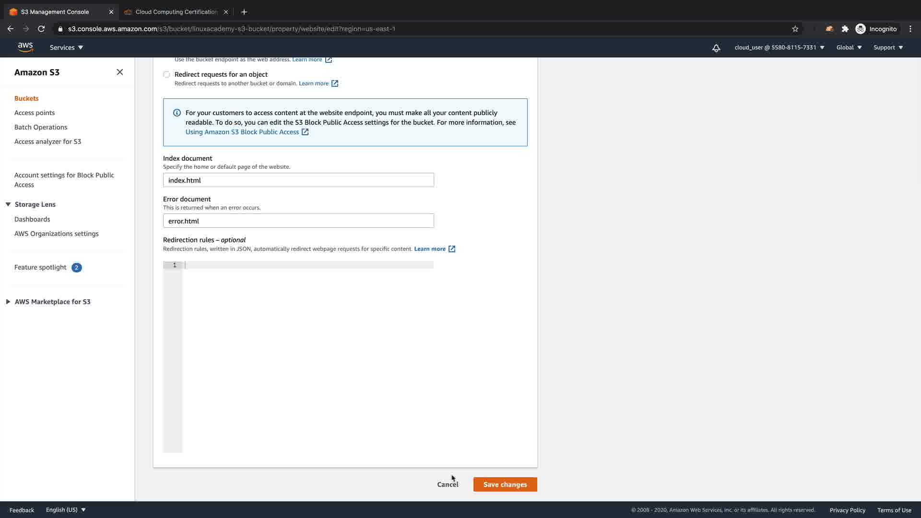Open the English (US) language selector
921x518 pixels.
[66, 510]
